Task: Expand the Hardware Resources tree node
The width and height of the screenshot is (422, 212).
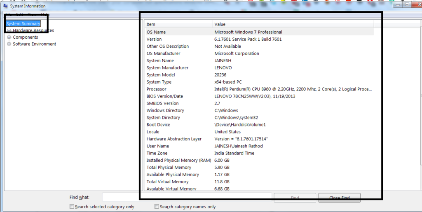Action: (x=9, y=30)
